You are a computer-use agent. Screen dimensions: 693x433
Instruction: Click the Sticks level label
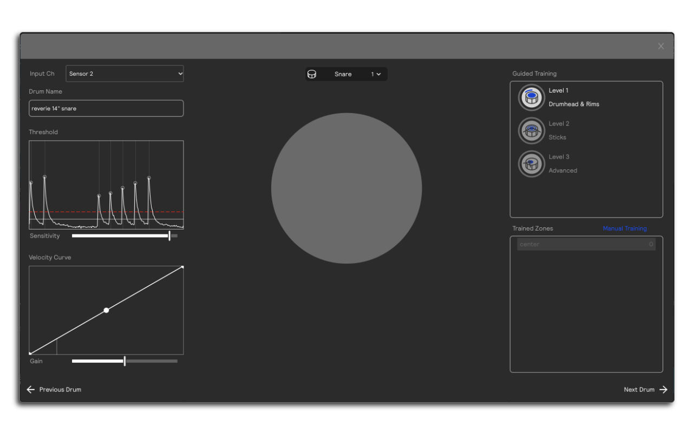pos(558,137)
